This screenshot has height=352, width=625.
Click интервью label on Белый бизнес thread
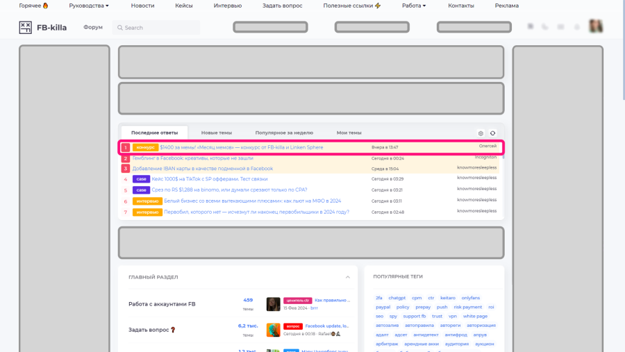pyautogui.click(x=147, y=201)
